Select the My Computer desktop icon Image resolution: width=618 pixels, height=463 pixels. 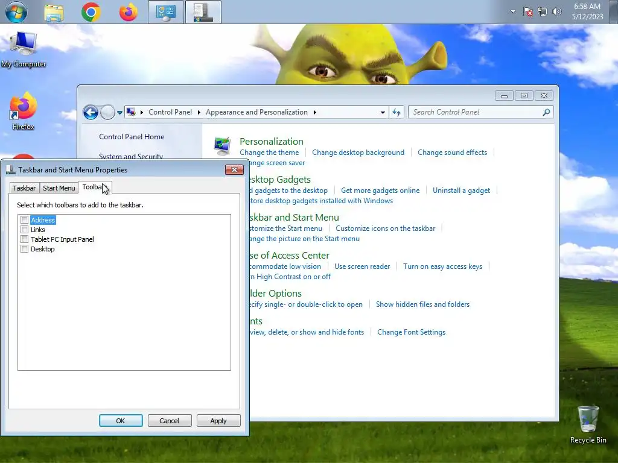(24, 50)
